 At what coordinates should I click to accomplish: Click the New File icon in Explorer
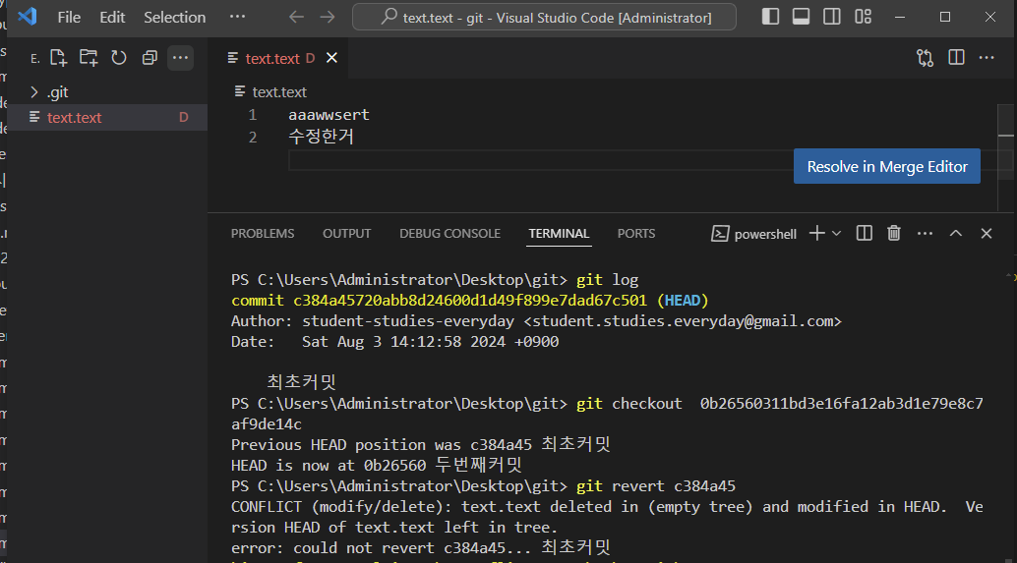(59, 58)
